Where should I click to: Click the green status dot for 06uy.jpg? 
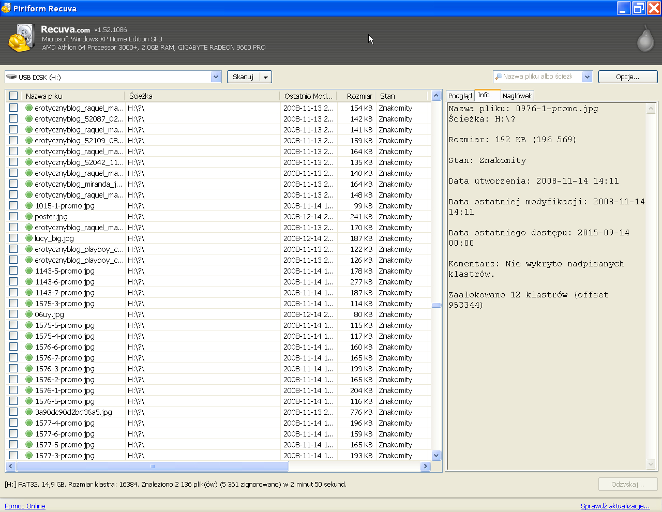pos(29,314)
